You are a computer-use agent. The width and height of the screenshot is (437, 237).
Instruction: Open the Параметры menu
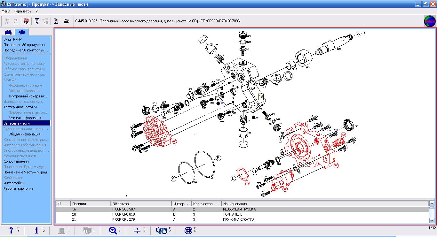pyautogui.click(x=23, y=11)
